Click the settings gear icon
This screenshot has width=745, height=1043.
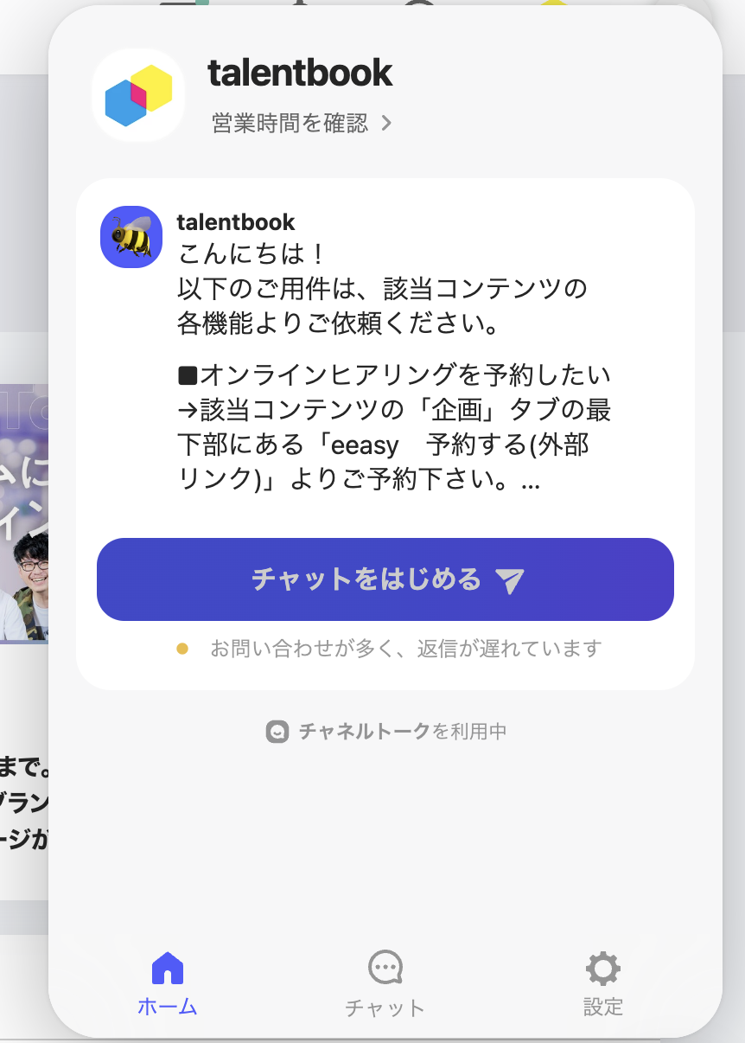click(603, 969)
